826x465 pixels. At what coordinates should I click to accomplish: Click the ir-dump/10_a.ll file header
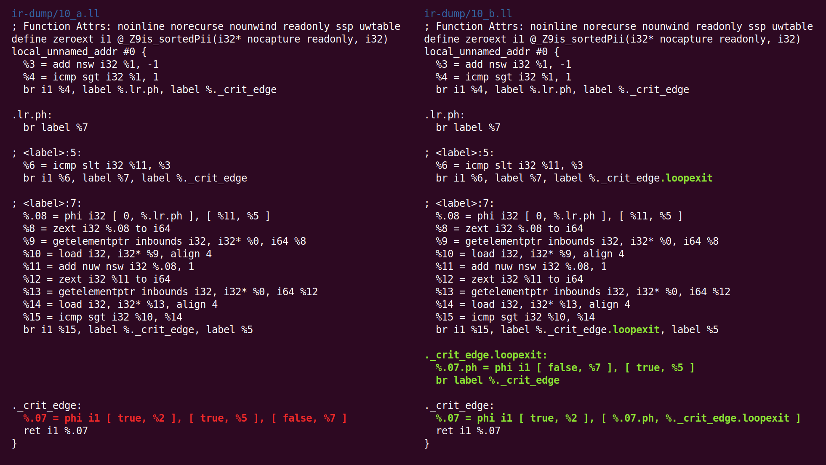pos(56,14)
